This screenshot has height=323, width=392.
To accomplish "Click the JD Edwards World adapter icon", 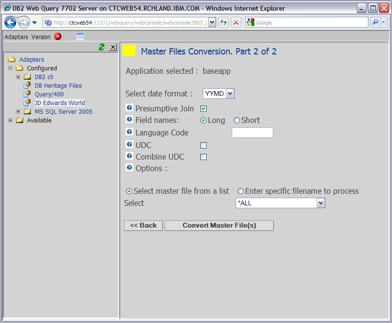I will tap(27, 103).
